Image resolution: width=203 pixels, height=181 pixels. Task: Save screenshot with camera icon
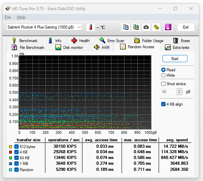click(x=146, y=27)
